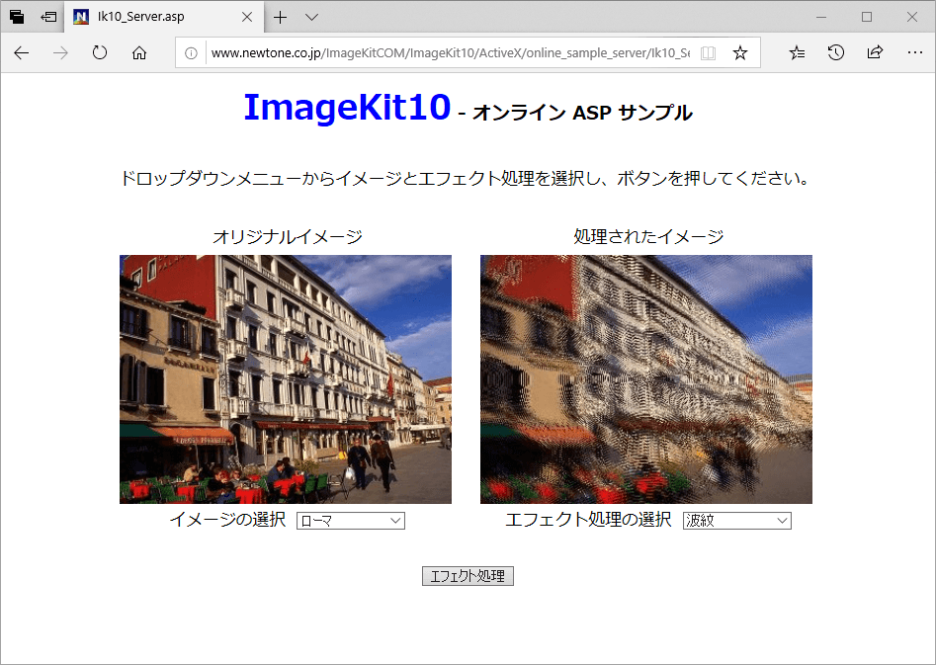936x665 pixels.
Task: Set these tabs aside icon
Action: point(48,17)
